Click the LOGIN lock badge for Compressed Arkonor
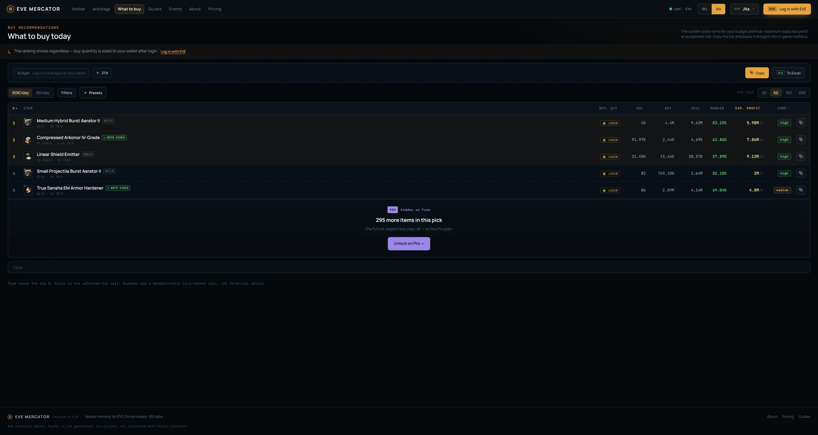This screenshot has width=818, height=435. click(x=610, y=140)
